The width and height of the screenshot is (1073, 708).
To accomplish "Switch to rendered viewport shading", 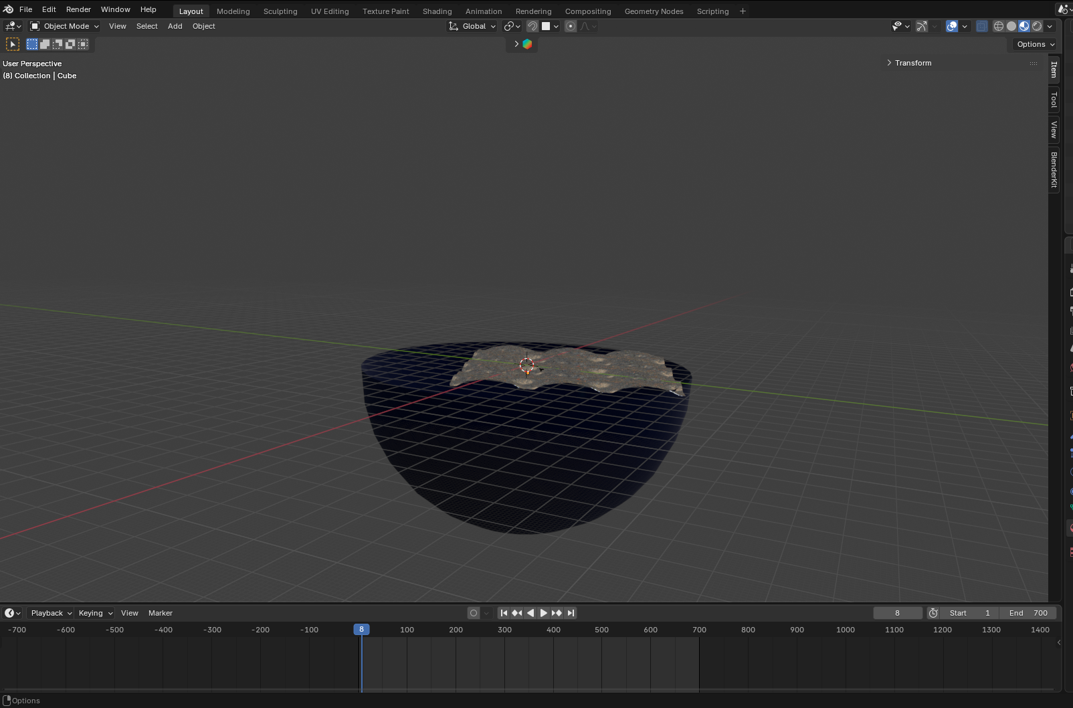I will tap(1037, 26).
